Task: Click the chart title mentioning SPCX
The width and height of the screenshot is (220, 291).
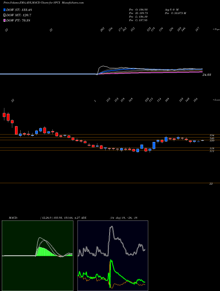Action: coord(44,3)
